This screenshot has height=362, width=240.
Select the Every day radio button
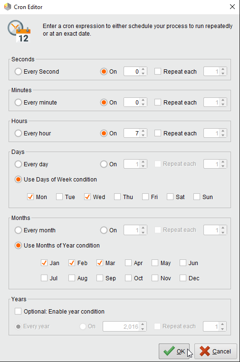18,164
